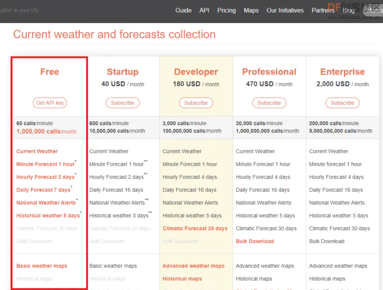
Task: Click the 2,000 USD / month price
Action: 342,84
